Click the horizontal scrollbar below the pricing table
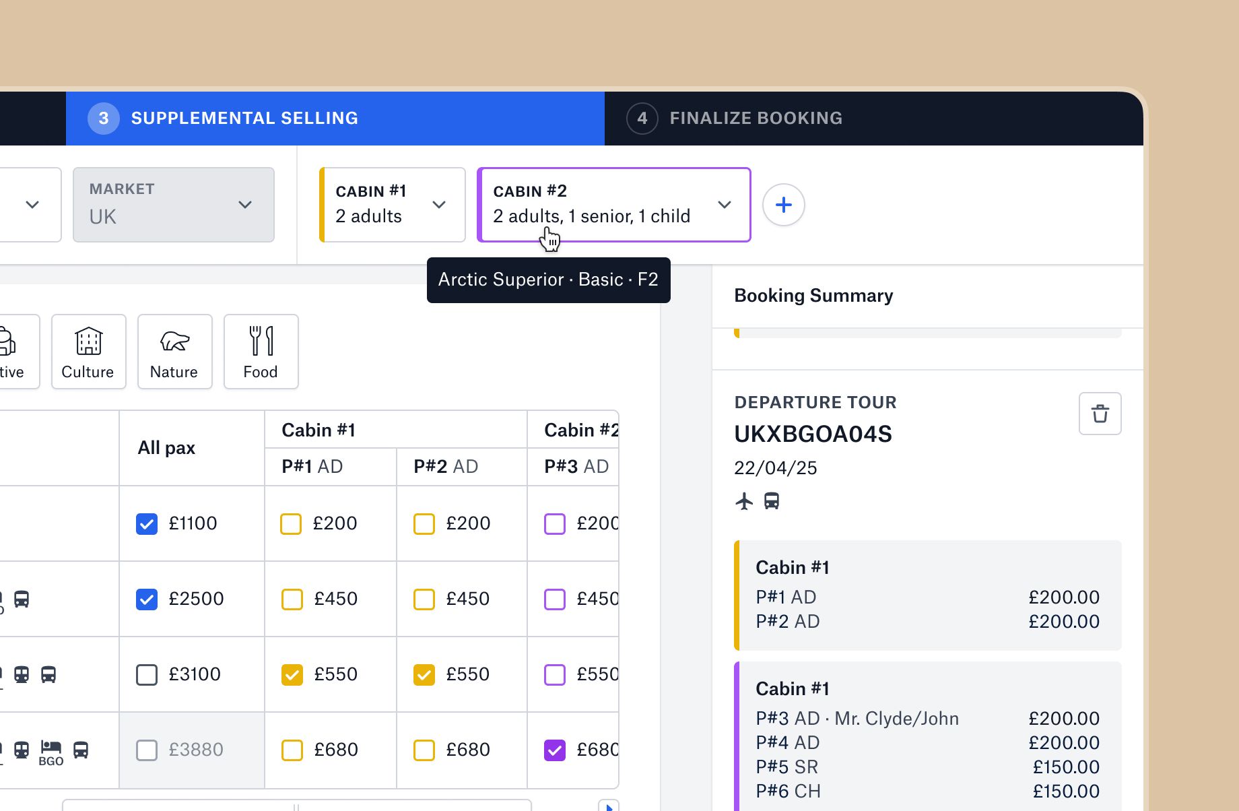This screenshot has height=811, width=1239. (296, 806)
